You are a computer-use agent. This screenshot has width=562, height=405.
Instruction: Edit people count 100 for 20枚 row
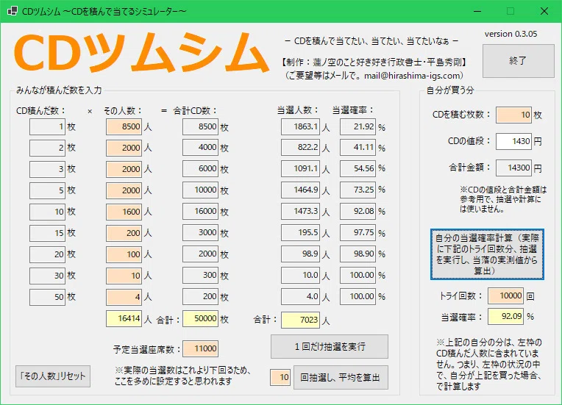[x=124, y=254]
